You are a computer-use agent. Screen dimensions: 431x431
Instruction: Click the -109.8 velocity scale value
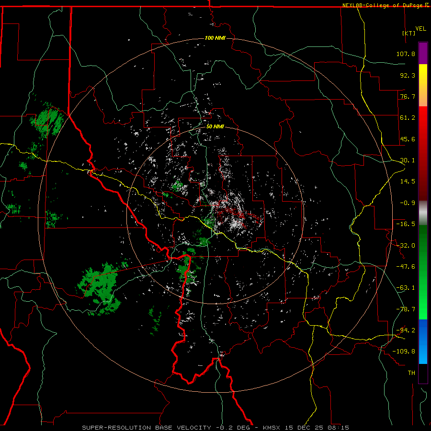tap(404, 352)
